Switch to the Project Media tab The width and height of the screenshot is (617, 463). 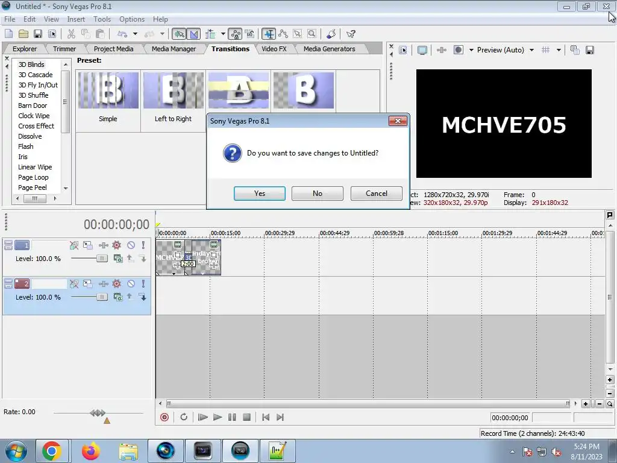click(x=113, y=49)
